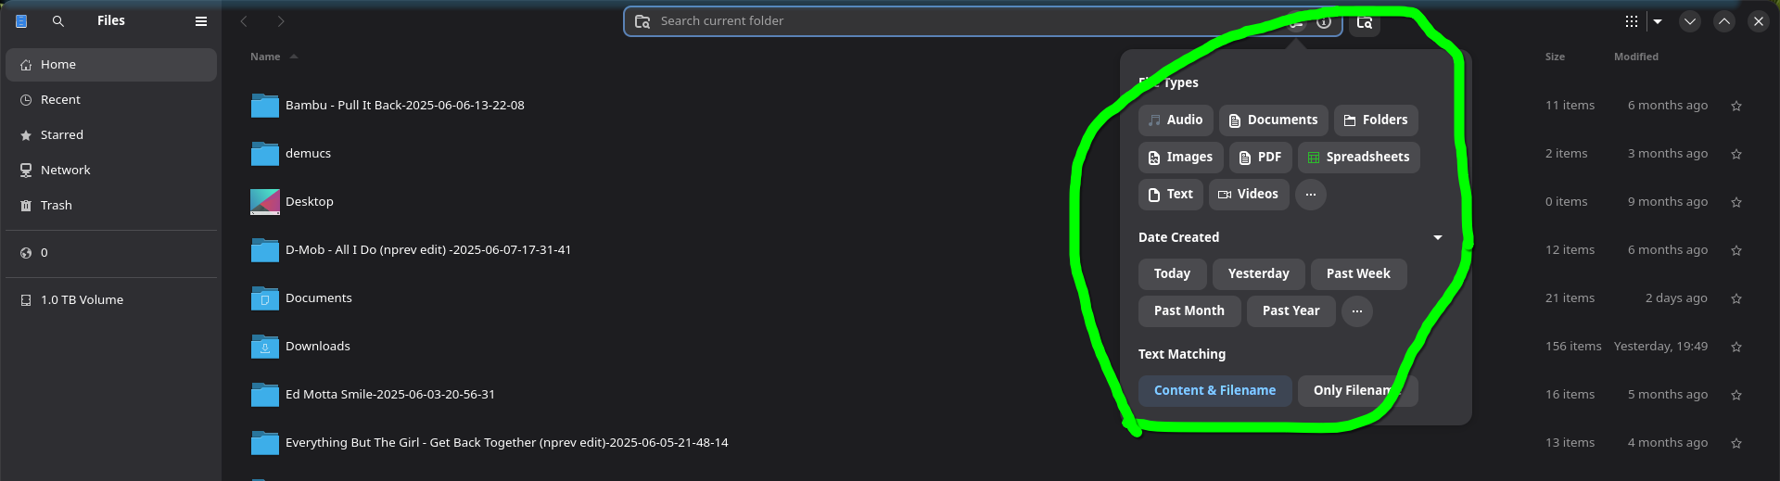Open view options dropdown arrow

click(1658, 21)
